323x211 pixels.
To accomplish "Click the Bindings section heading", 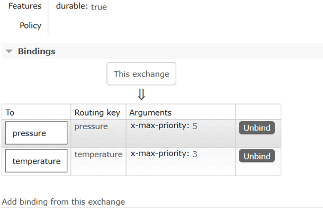I will 37,52.
